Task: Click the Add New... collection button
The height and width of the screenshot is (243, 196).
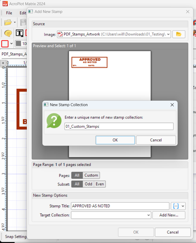Action: point(169,215)
